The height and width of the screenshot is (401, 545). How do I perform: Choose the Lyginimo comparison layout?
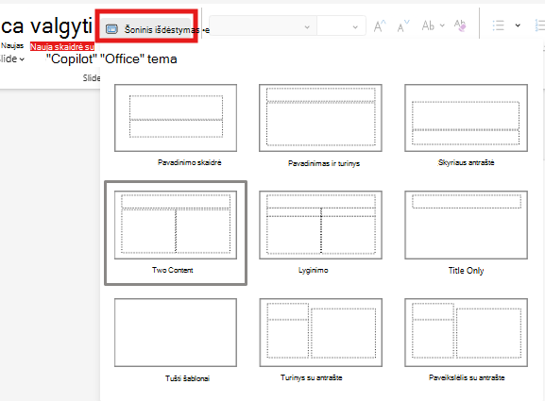[320, 225]
